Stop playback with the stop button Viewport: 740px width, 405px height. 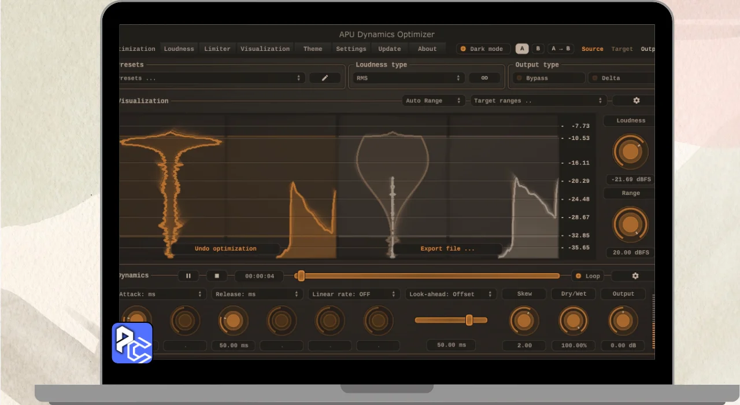pos(217,276)
